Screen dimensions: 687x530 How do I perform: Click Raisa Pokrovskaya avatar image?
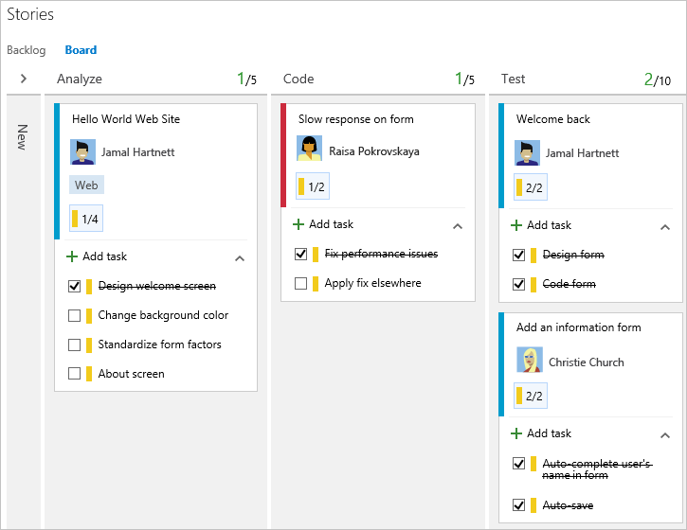(309, 149)
